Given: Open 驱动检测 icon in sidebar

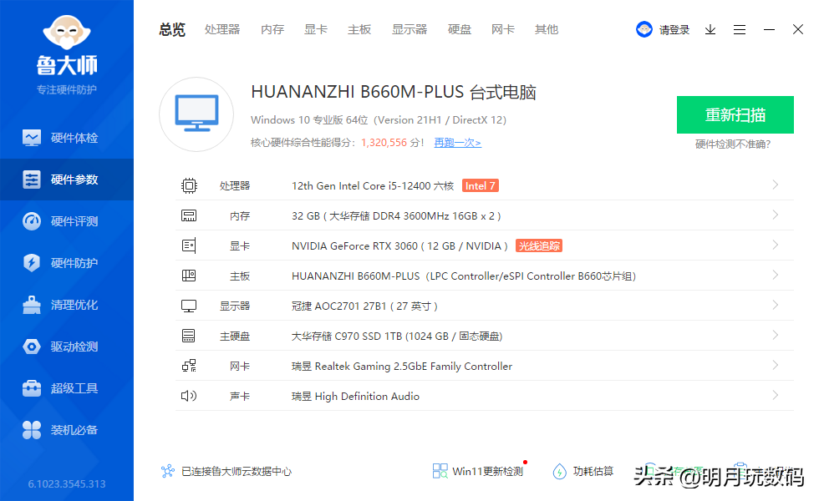Looking at the screenshot, I should 32,347.
